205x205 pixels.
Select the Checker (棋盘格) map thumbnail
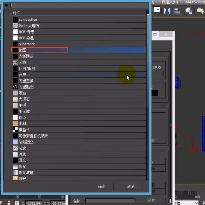(15, 130)
